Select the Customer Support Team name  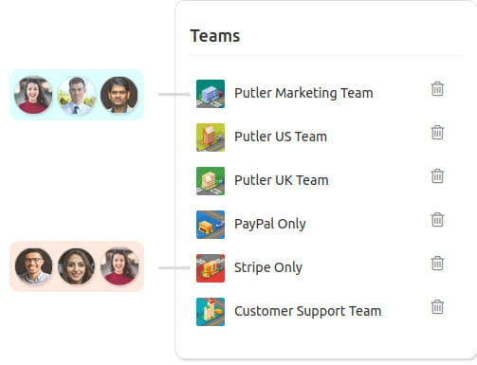pos(307,311)
